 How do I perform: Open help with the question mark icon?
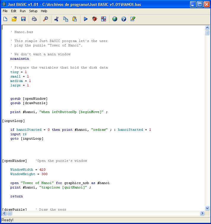(124, 19)
